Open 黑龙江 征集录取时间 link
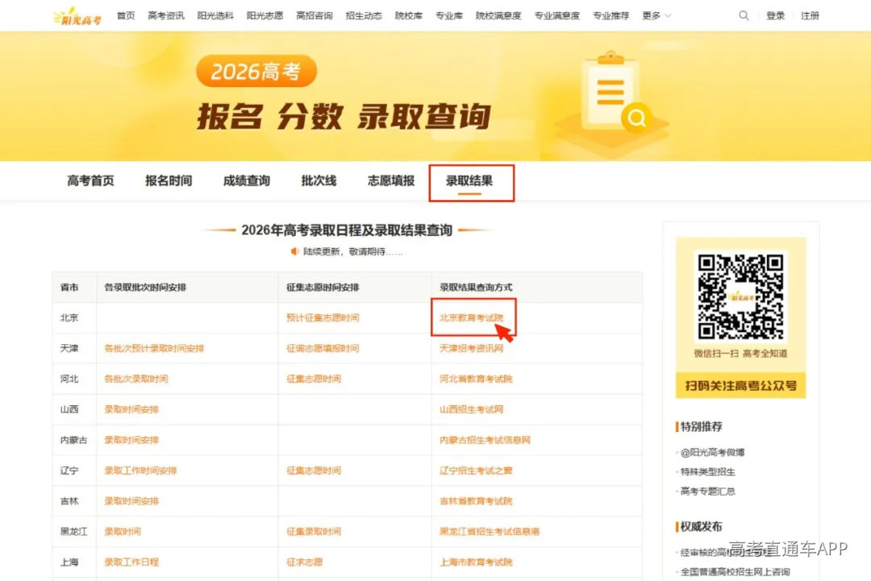This screenshot has width=871, height=581. click(313, 532)
